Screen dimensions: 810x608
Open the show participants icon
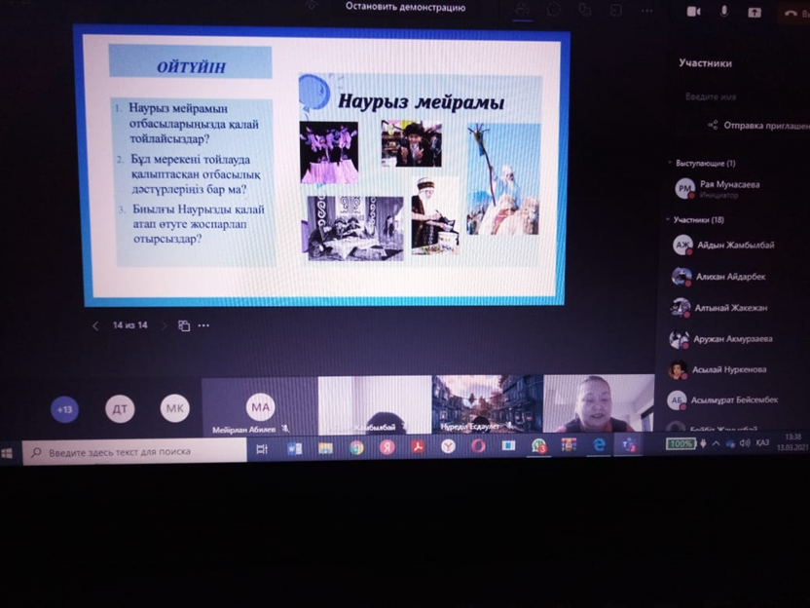523,10
